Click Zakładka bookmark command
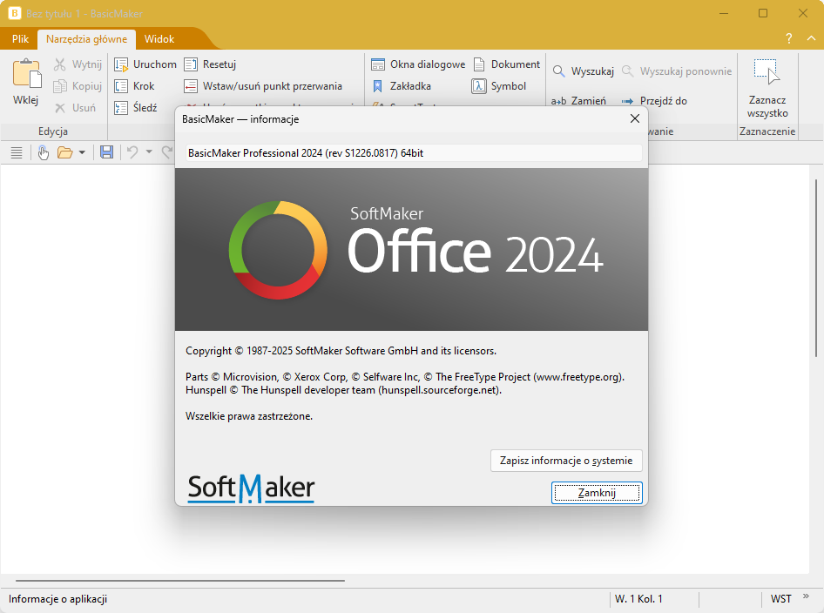The width and height of the screenshot is (824, 613). [x=401, y=85]
